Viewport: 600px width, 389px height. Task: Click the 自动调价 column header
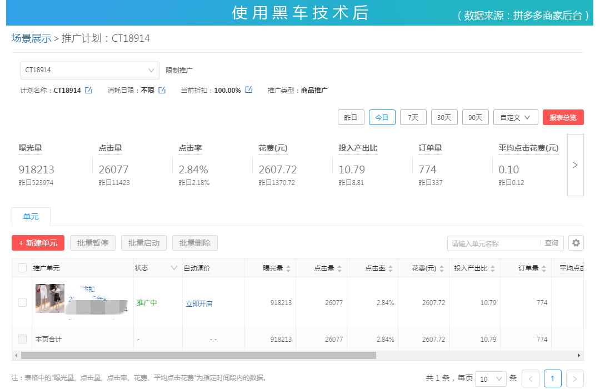[197, 268]
